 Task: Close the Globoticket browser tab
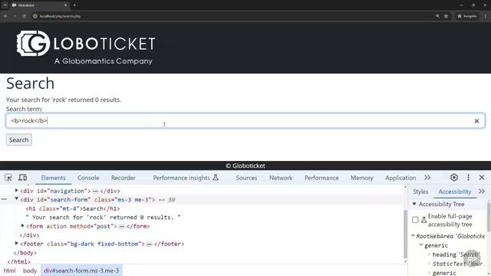pos(65,5)
